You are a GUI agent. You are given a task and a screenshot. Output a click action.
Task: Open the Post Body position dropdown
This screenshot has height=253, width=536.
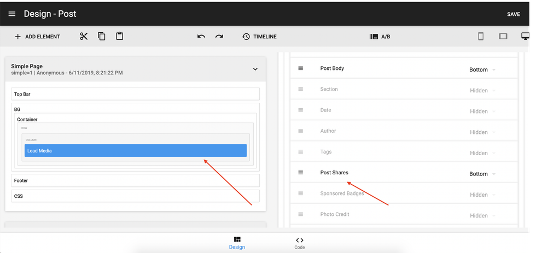coord(482,70)
